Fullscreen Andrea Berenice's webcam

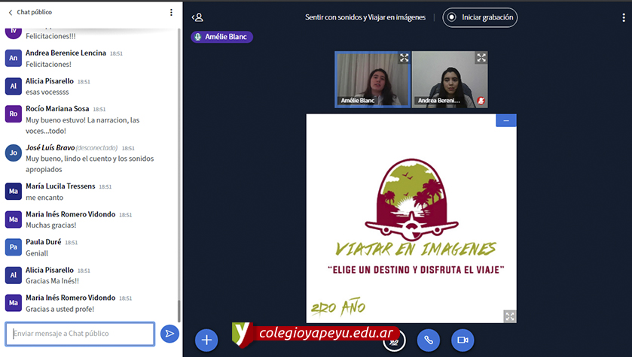pyautogui.click(x=481, y=58)
